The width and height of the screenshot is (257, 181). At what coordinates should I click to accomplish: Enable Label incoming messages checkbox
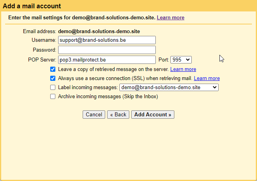(53, 88)
